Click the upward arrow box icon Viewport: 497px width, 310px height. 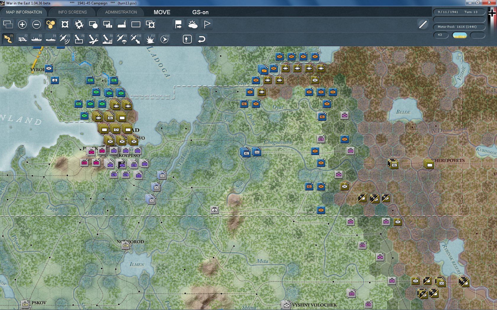tap(187, 39)
